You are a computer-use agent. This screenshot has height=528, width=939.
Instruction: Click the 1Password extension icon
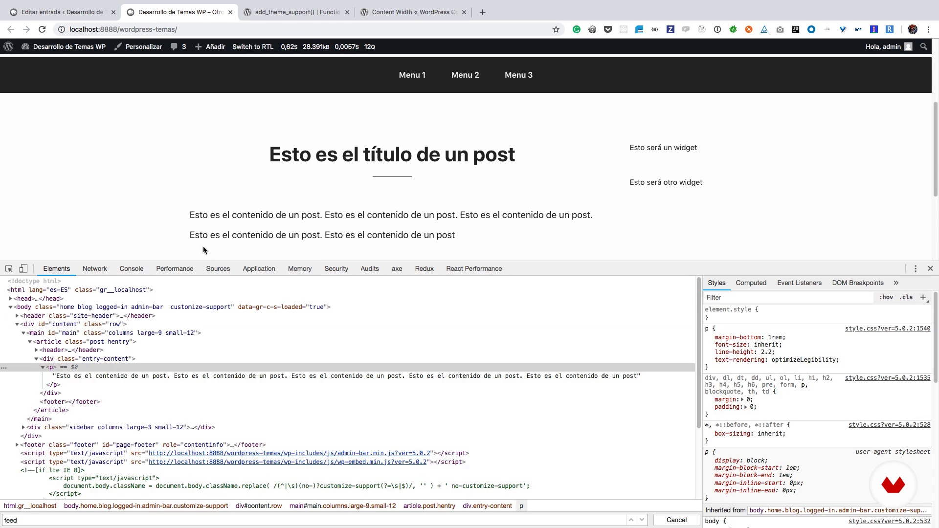(x=717, y=29)
